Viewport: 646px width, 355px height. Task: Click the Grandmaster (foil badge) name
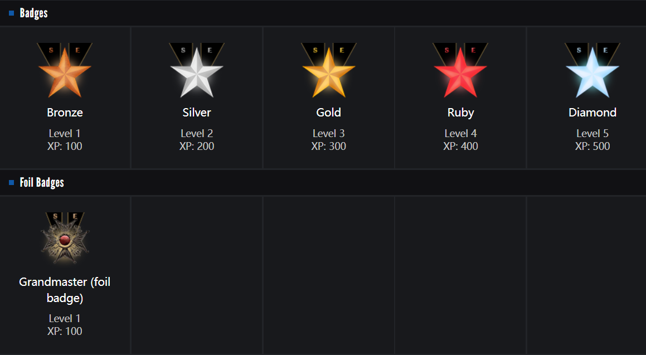65,290
